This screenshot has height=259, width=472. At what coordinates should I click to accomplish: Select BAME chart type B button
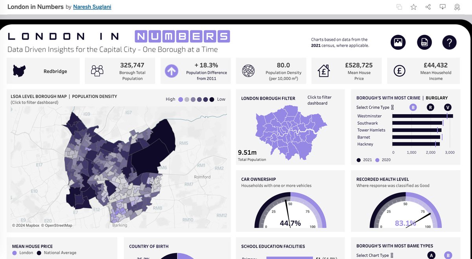448,255
